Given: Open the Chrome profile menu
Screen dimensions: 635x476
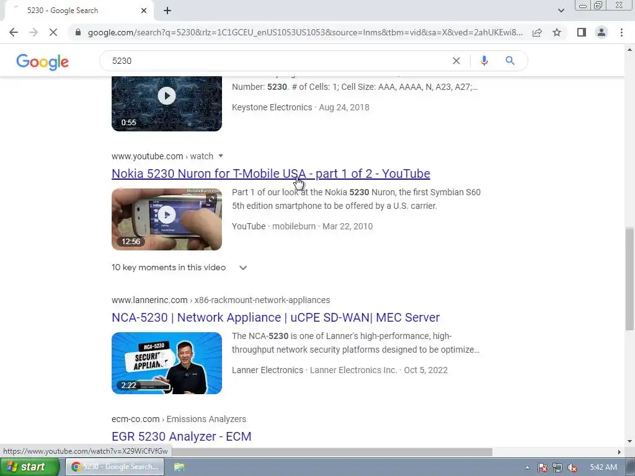Looking at the screenshot, I should (x=602, y=32).
